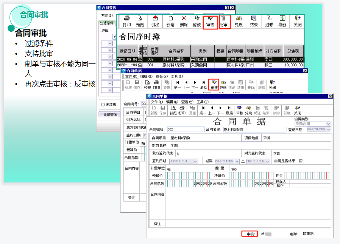The image size is (340, 244).
Task: Open the 登记日期 date dropdown
Action: (328, 130)
